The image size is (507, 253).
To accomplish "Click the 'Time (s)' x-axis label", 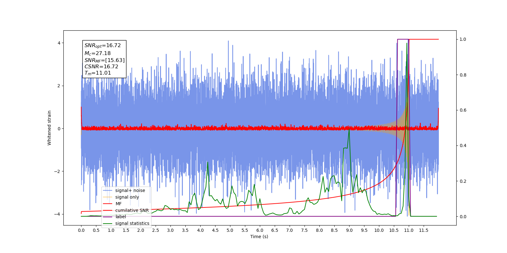I will tap(259, 237).
